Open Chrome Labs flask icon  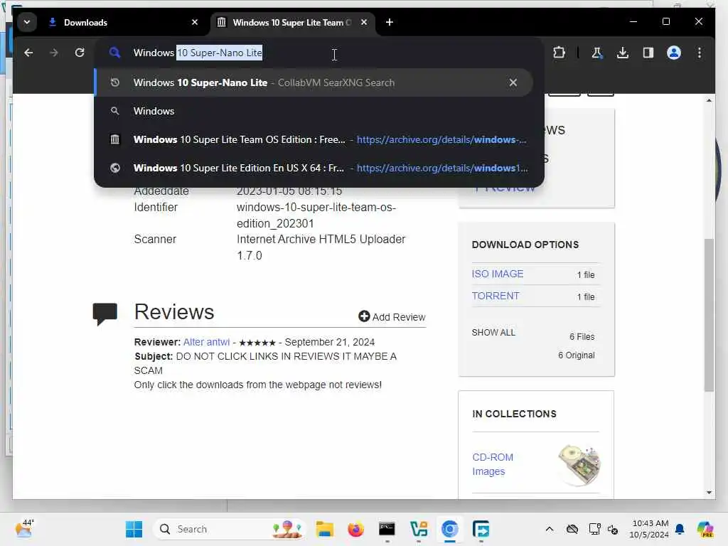[597, 53]
